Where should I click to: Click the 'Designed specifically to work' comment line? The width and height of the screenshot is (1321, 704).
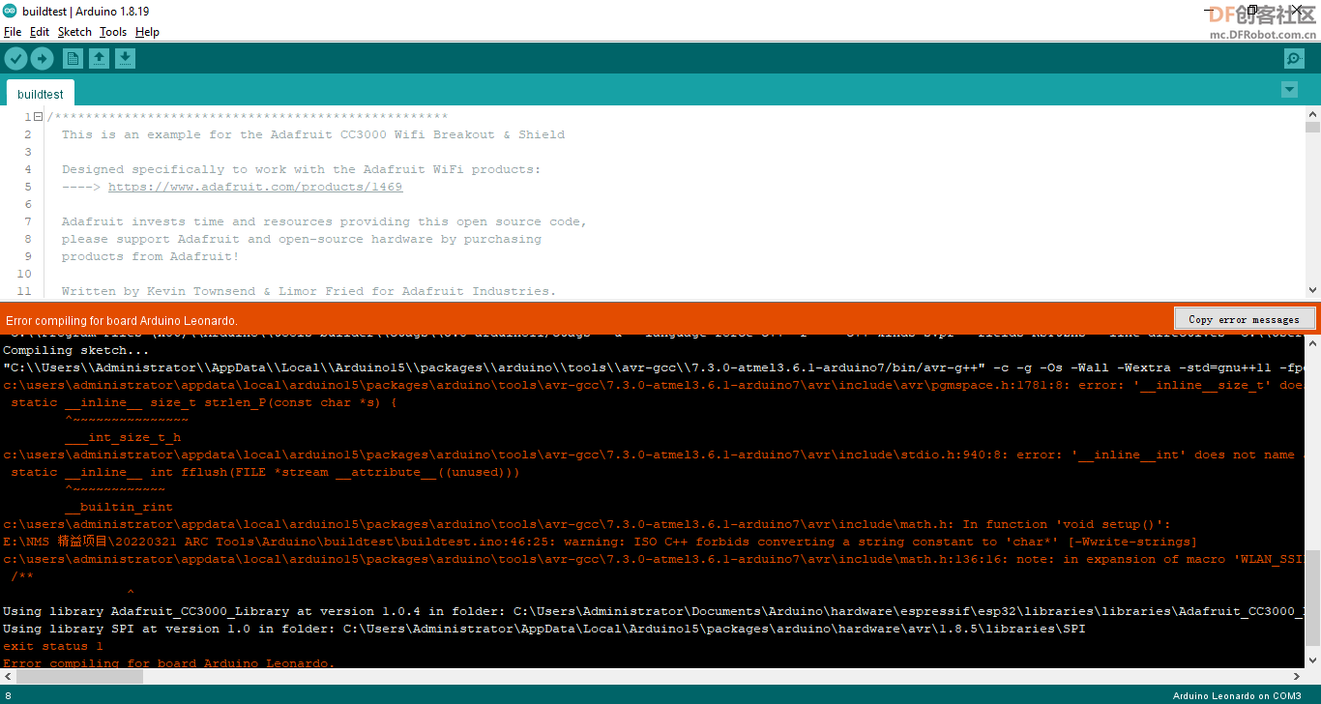point(302,169)
